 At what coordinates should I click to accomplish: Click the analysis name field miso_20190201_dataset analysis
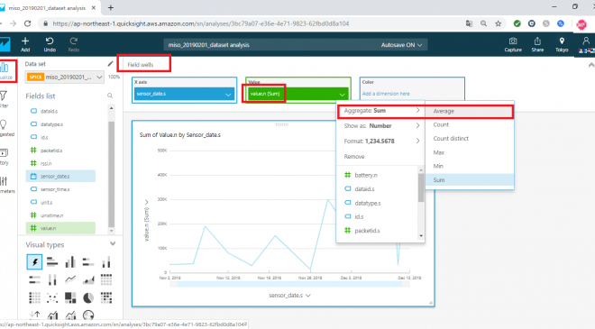click(209, 45)
